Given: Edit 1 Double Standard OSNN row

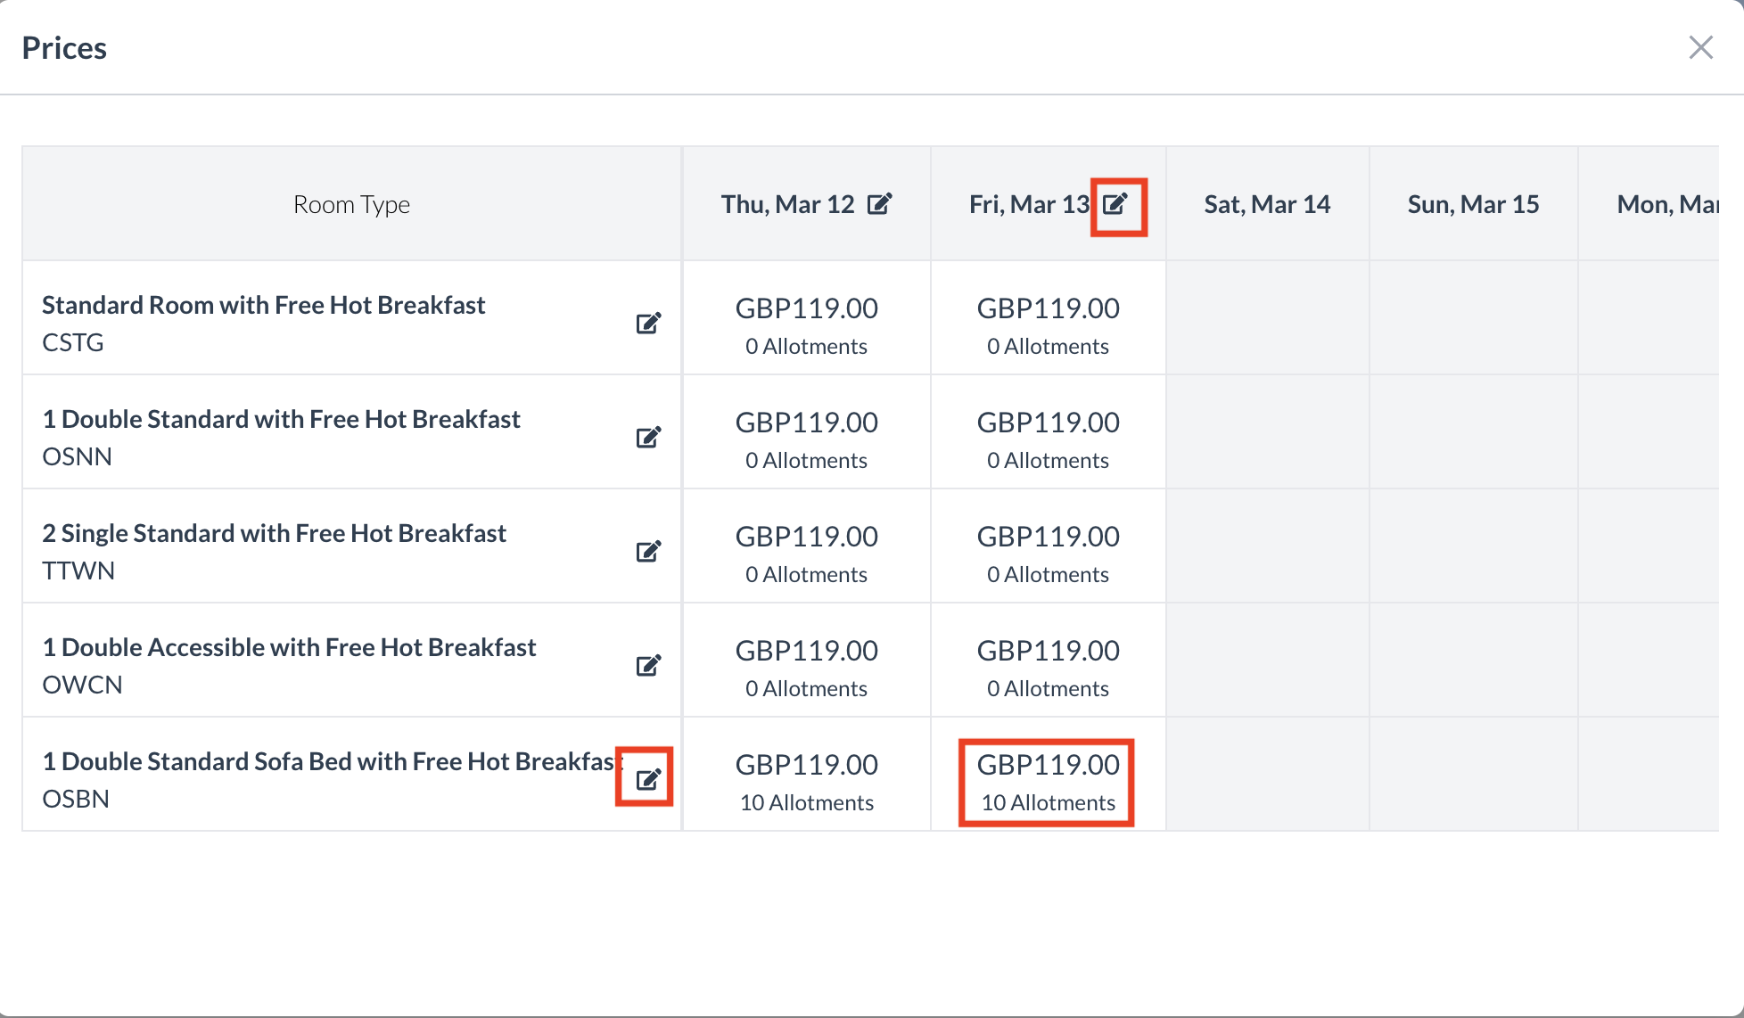Looking at the screenshot, I should pyautogui.click(x=648, y=437).
